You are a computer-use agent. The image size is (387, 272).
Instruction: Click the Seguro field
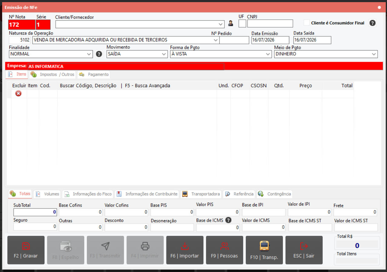(35, 227)
